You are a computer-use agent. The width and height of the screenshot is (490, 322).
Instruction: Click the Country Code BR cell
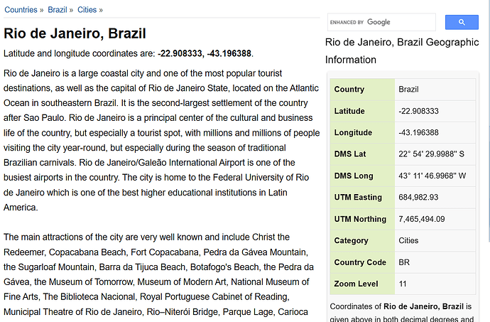click(435, 262)
